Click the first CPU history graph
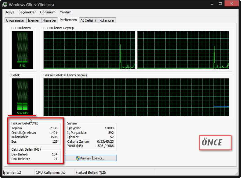Image resolution: width=241 pixels, height=178 pixels. point(89,50)
